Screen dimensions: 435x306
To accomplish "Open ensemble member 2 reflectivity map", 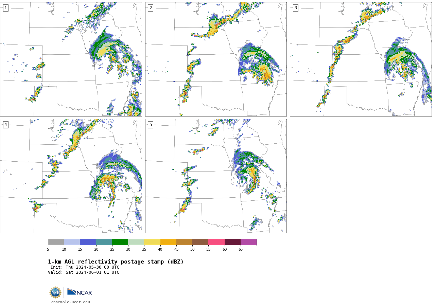I will click(x=216, y=59).
